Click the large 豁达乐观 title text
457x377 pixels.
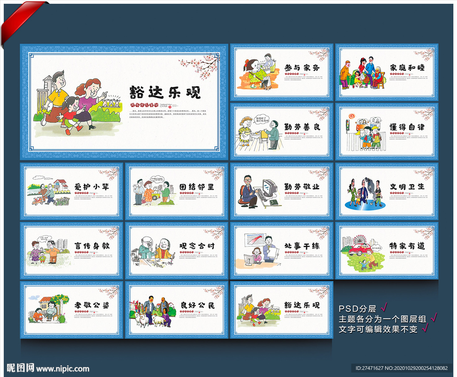(x=165, y=92)
